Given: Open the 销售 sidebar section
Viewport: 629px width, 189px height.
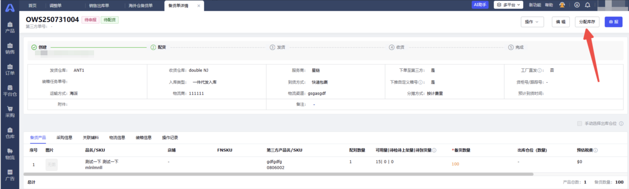Looking at the screenshot, I should (x=10, y=48).
